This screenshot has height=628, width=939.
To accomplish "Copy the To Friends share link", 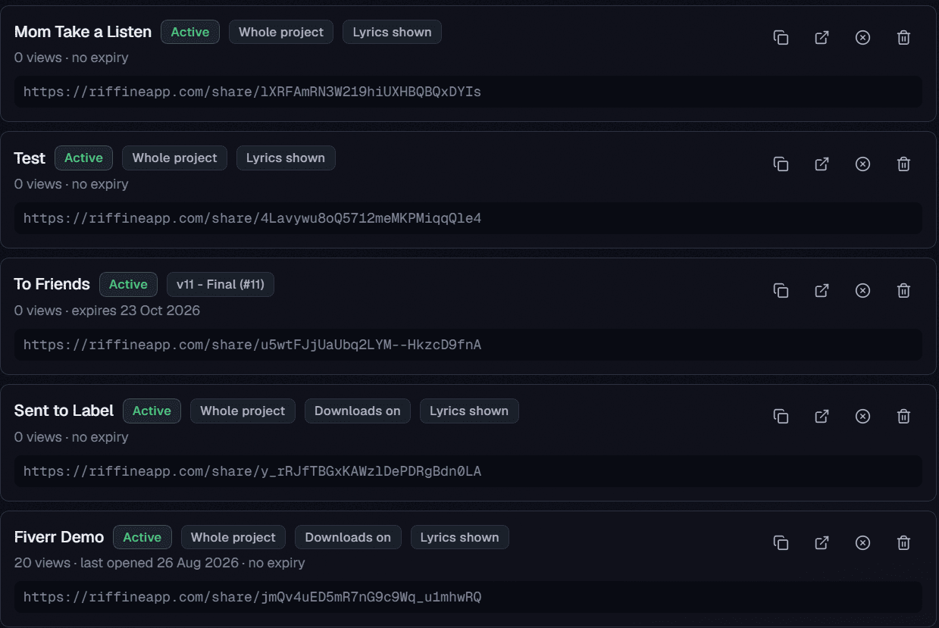I will coord(781,290).
